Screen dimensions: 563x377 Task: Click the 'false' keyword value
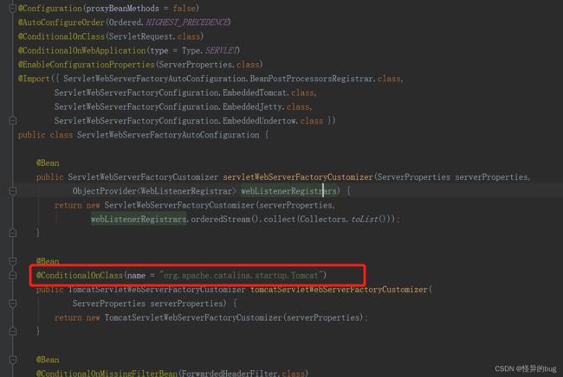(184, 9)
